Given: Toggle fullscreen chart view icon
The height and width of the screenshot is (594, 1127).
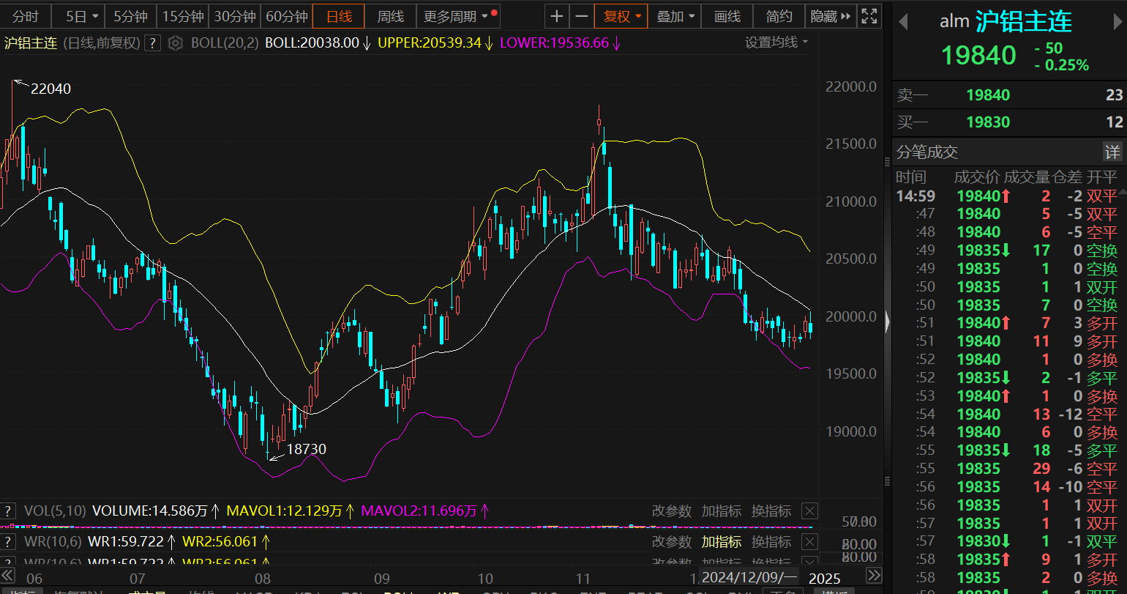Looking at the screenshot, I should [869, 16].
